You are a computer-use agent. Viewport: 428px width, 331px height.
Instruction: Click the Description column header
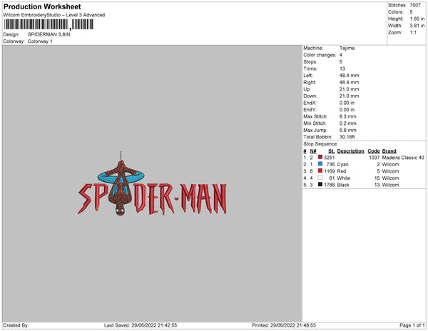pyautogui.click(x=350, y=151)
